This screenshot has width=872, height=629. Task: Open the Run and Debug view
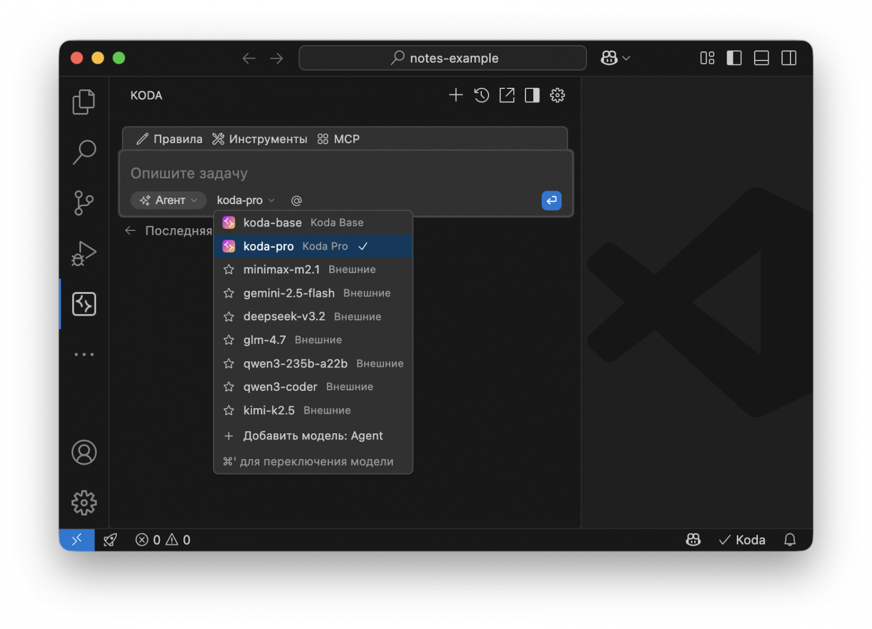pyautogui.click(x=84, y=253)
